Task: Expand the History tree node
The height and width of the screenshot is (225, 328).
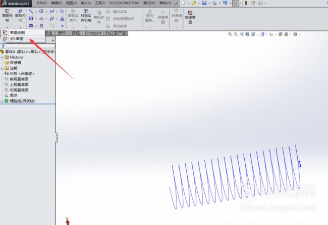Action: (2, 57)
